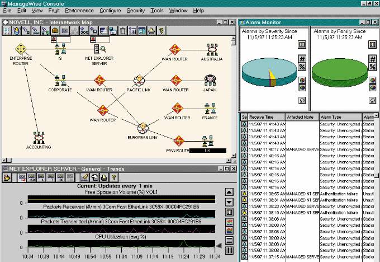Select the ACCOUNTING ring icon
The image size is (380, 262).
coord(39,138)
